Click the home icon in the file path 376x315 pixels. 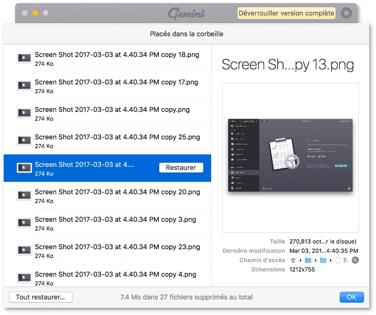click(293, 260)
